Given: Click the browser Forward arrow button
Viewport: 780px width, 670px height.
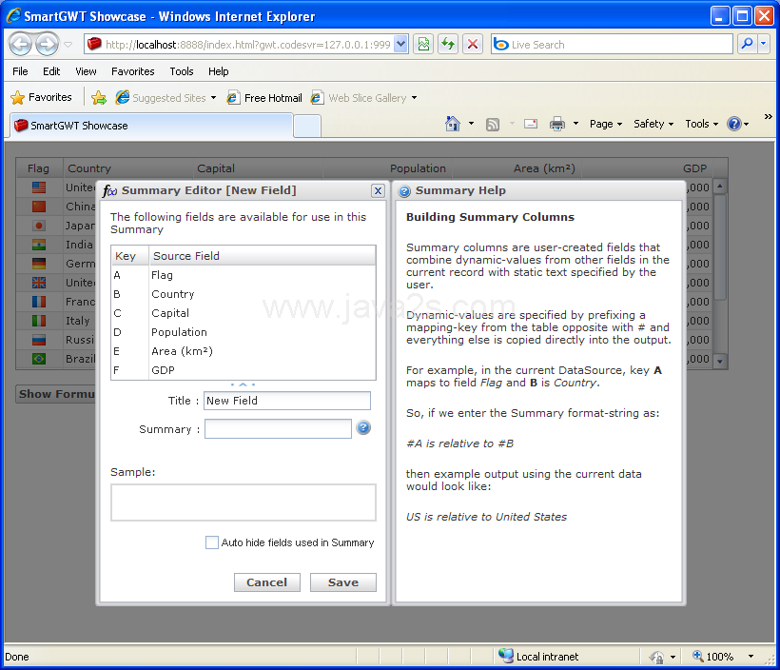Looking at the screenshot, I should (x=48, y=45).
